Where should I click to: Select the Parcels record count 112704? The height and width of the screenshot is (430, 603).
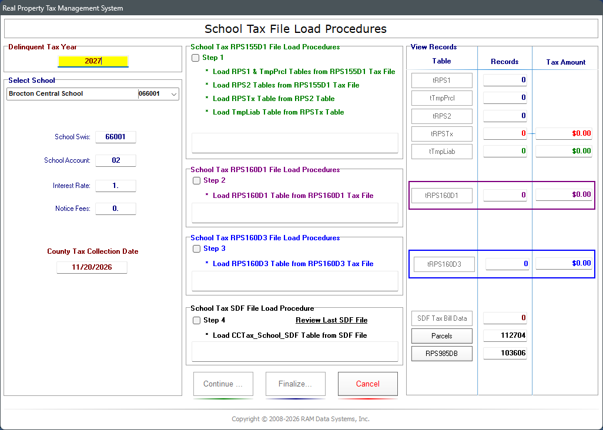(x=505, y=335)
